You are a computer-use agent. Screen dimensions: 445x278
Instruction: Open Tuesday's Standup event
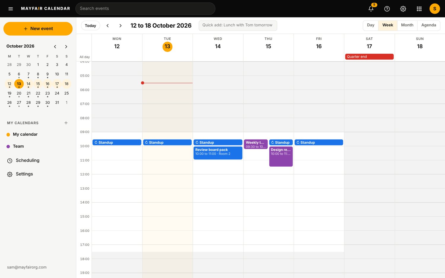coord(167,143)
